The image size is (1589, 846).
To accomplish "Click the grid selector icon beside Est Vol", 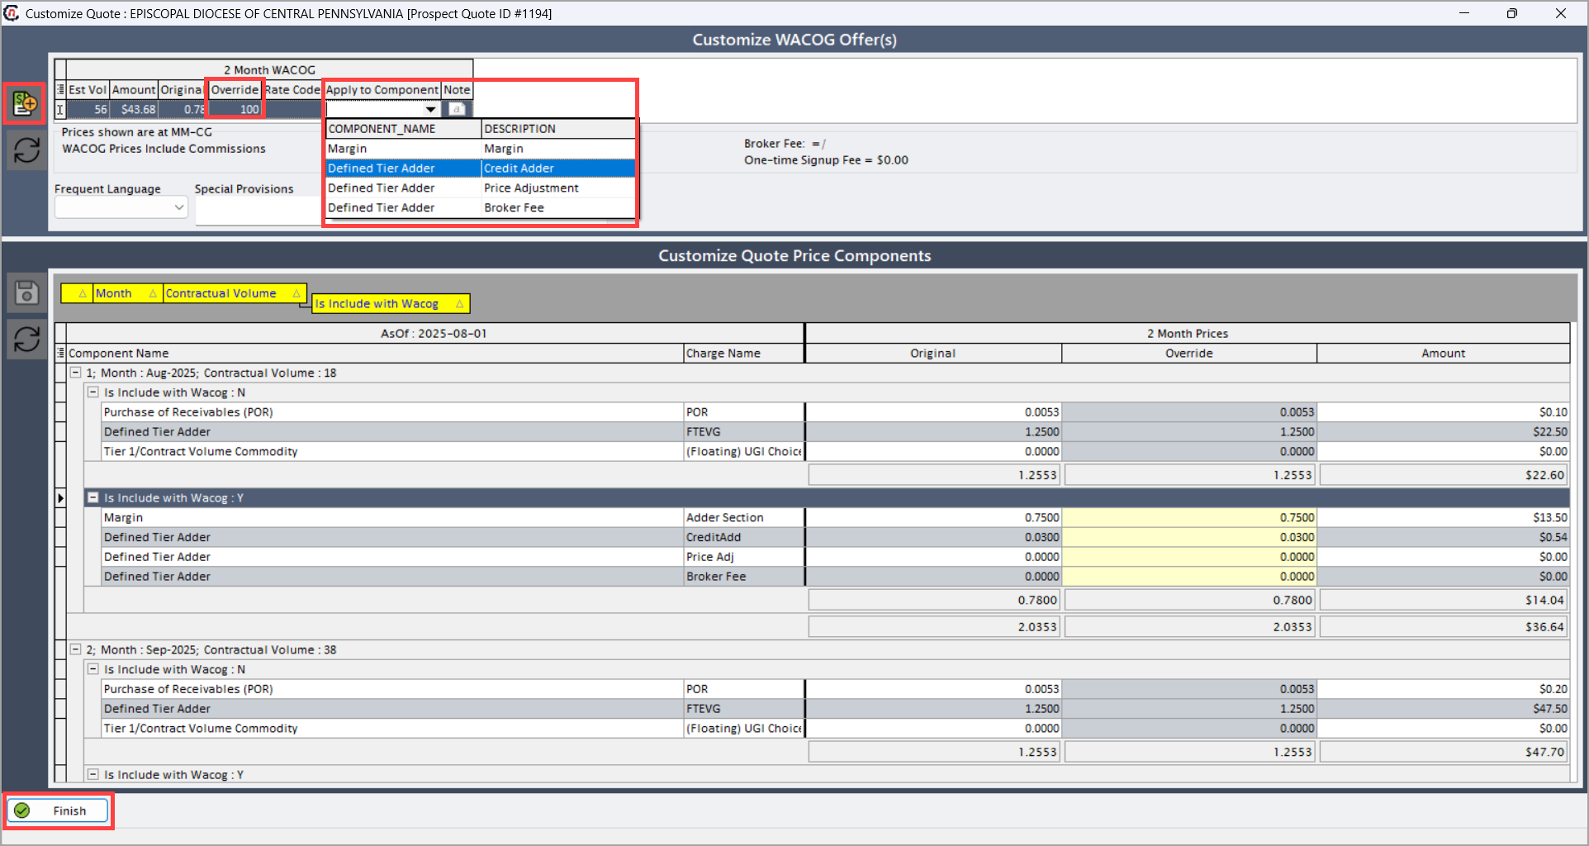I will [60, 89].
